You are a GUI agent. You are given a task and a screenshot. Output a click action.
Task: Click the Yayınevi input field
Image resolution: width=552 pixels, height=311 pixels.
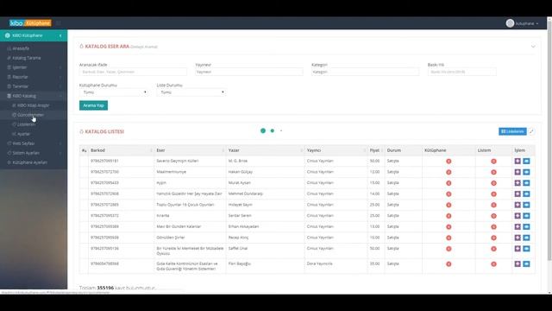(249, 72)
